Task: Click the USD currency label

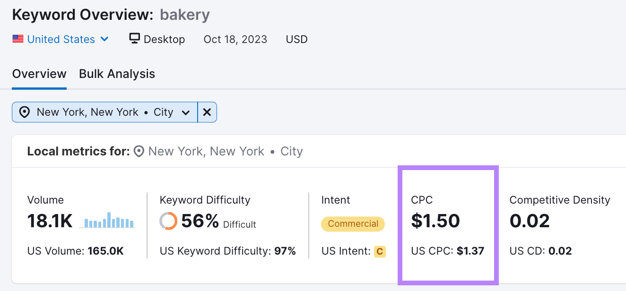Action: tap(296, 39)
